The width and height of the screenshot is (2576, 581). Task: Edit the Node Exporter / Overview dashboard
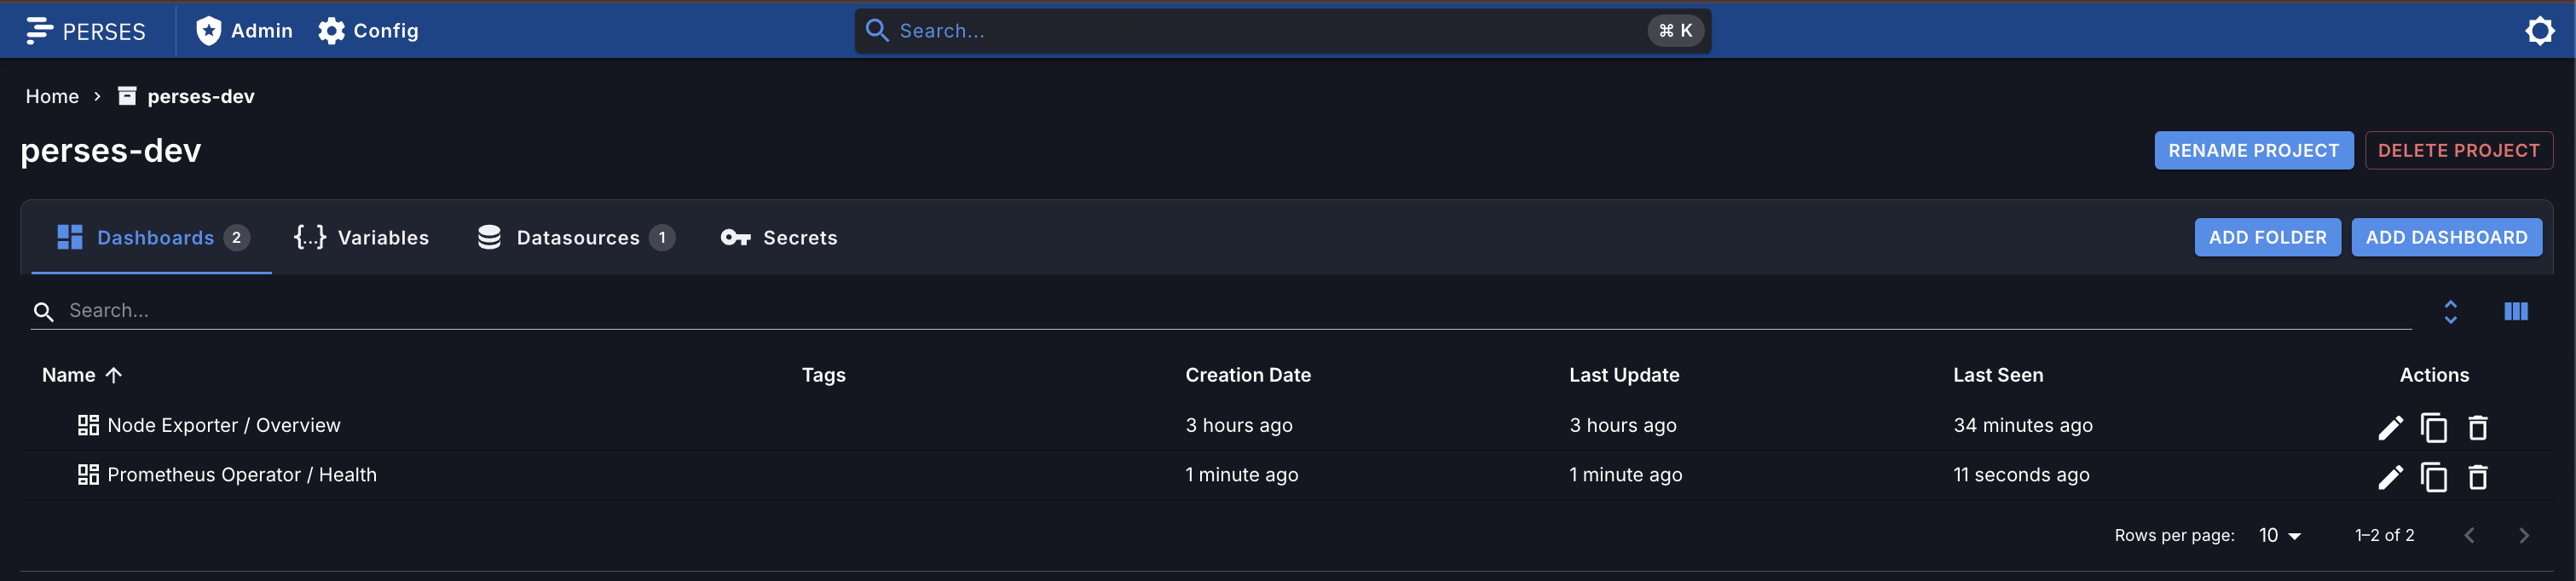pyautogui.click(x=2389, y=427)
